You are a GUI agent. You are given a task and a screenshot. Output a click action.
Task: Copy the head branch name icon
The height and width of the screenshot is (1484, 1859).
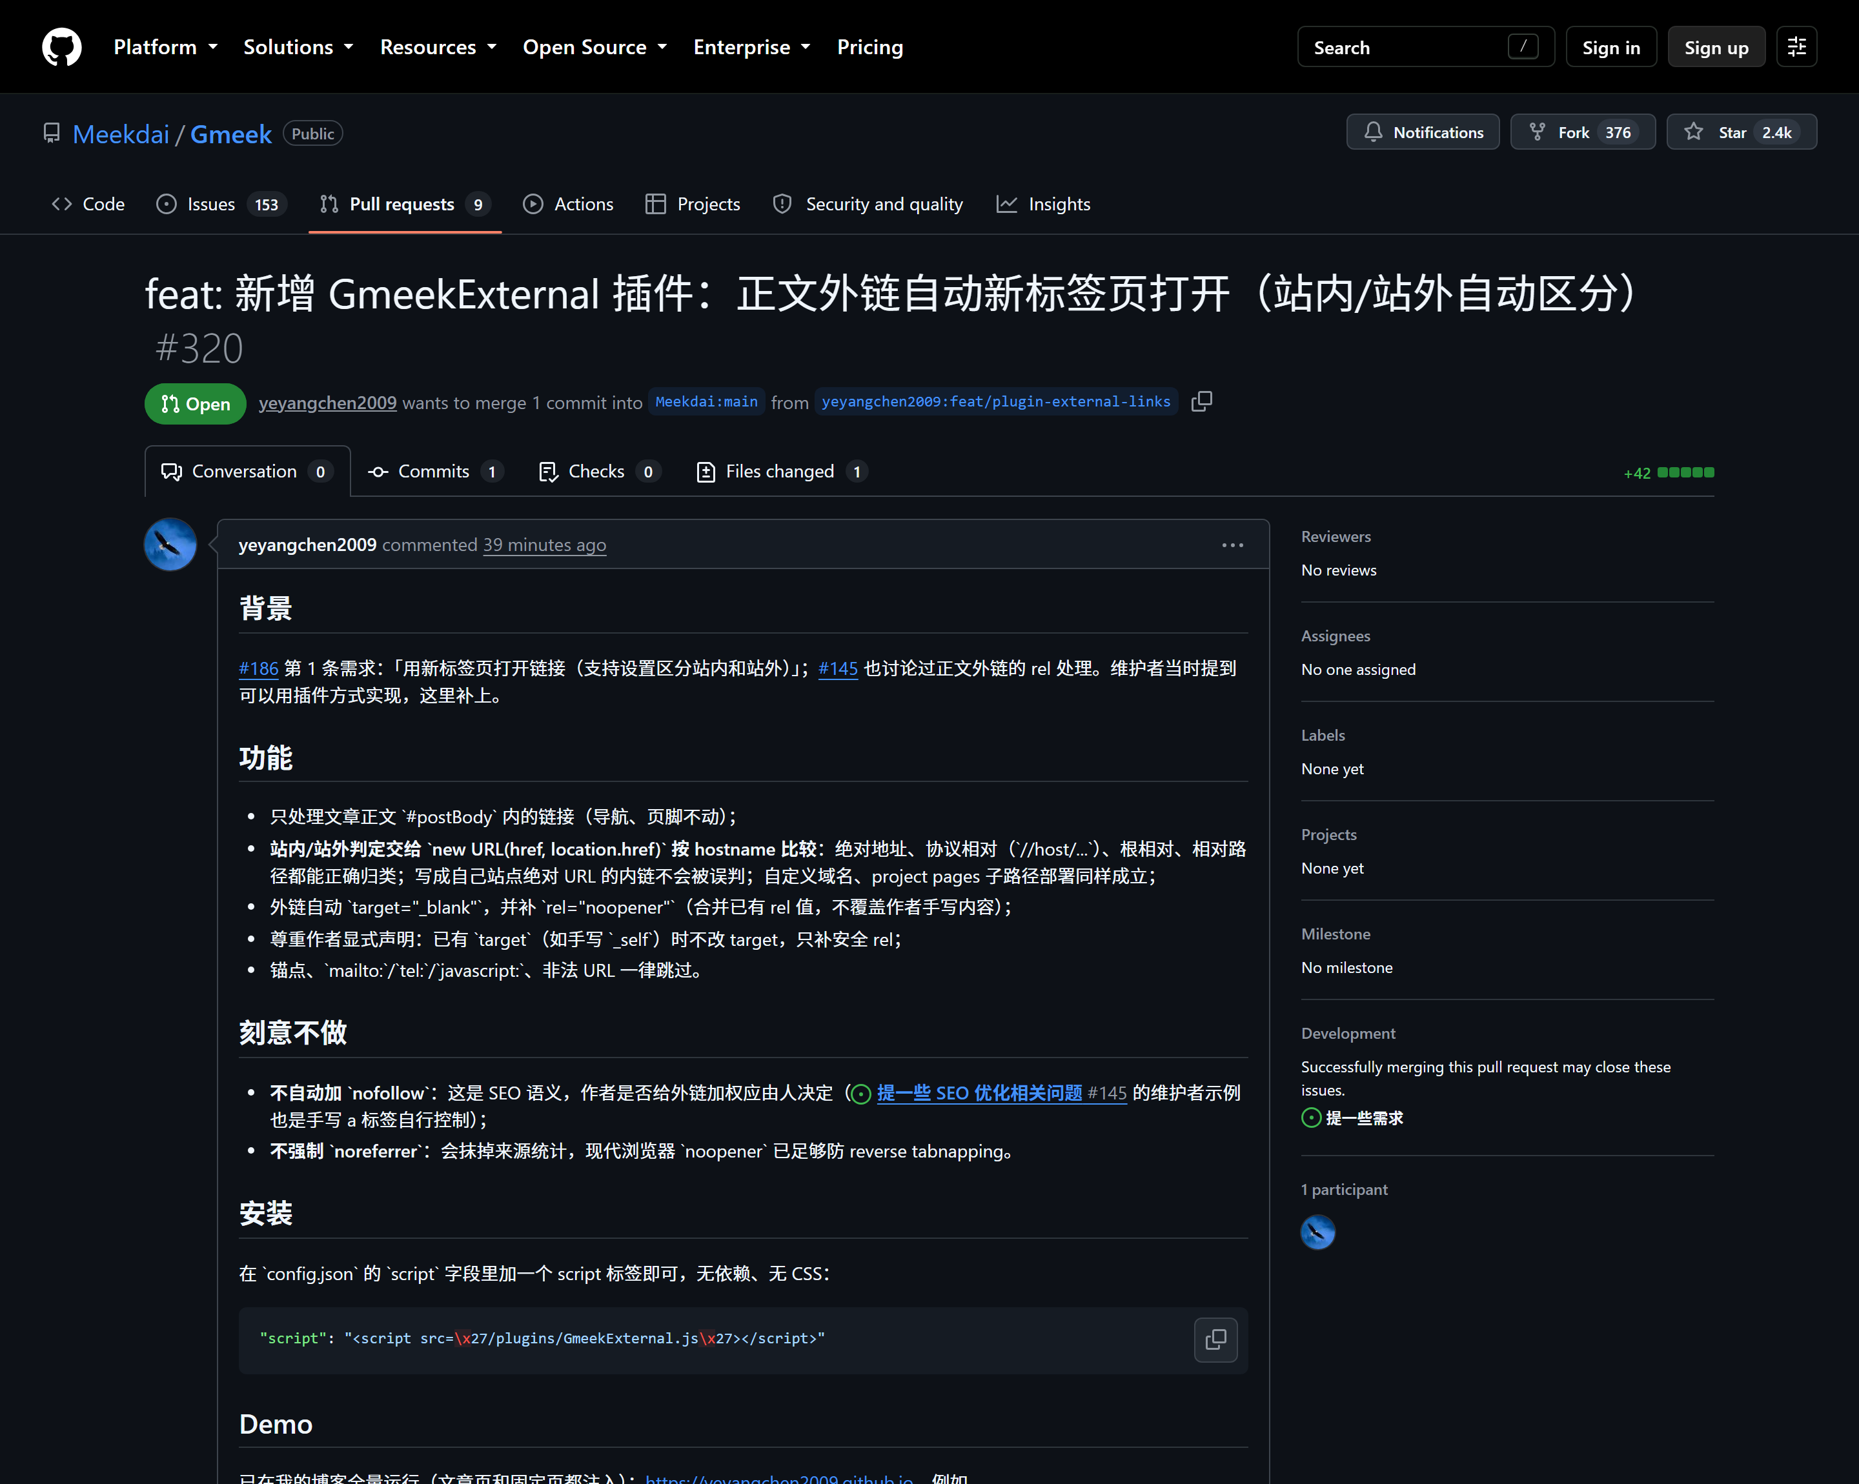point(1202,401)
